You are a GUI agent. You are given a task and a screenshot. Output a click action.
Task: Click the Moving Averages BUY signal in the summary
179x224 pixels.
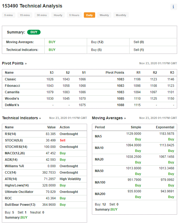pos(52,42)
